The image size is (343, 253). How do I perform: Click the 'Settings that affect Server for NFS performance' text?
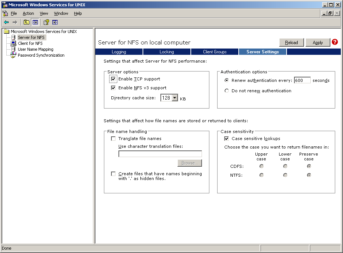point(155,61)
